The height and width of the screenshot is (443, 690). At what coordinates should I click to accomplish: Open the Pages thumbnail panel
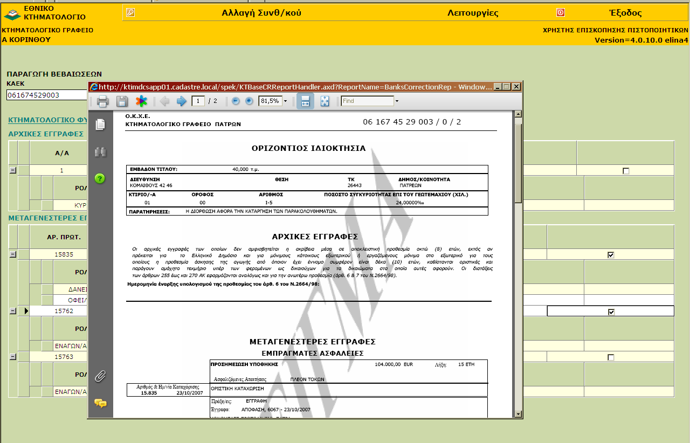[100, 124]
